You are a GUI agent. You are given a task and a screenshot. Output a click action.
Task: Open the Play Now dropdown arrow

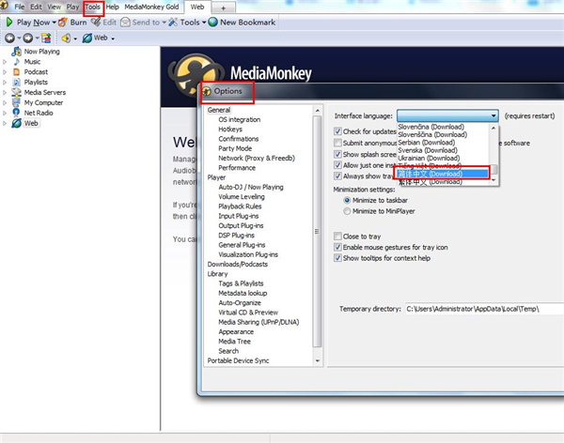(54, 23)
